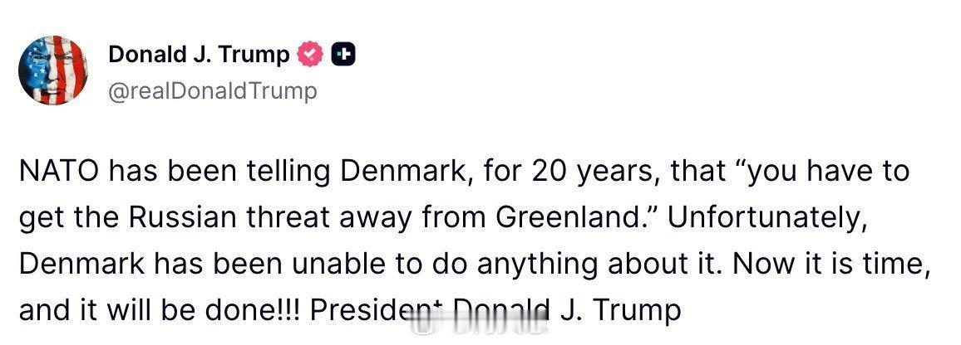Open the flag-painted profile avatar

coord(52,70)
